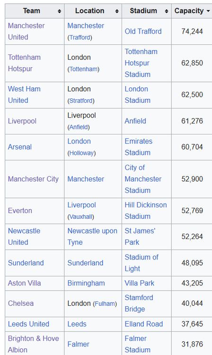The height and width of the screenshot is (355, 212).
Task: Click the Tottenham Hotspur Stadium link
Action: point(141,63)
